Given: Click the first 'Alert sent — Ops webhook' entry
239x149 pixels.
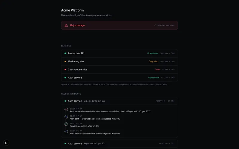Looking at the screenshot, I should click(95, 119).
